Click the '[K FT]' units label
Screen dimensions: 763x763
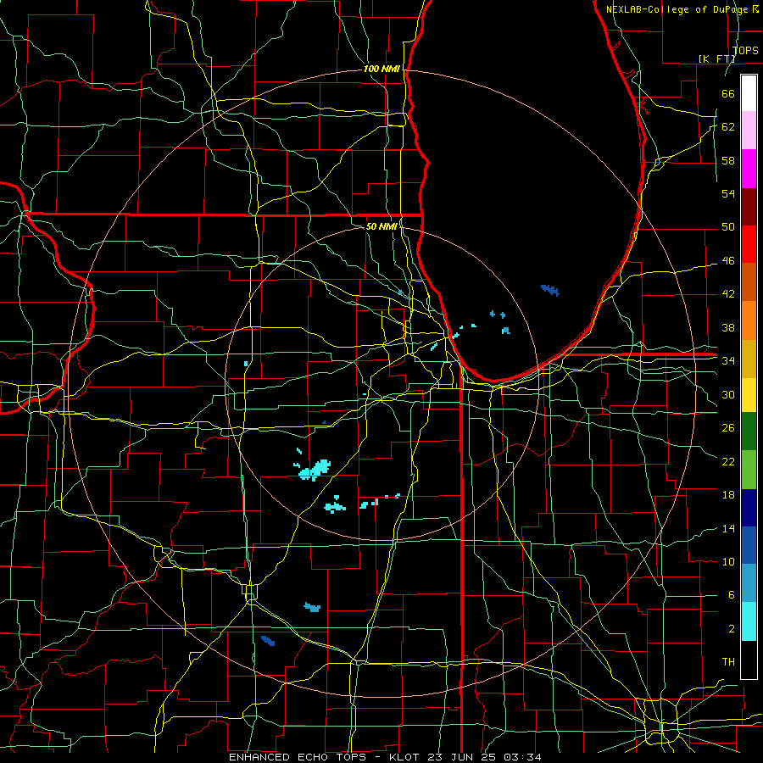click(716, 58)
